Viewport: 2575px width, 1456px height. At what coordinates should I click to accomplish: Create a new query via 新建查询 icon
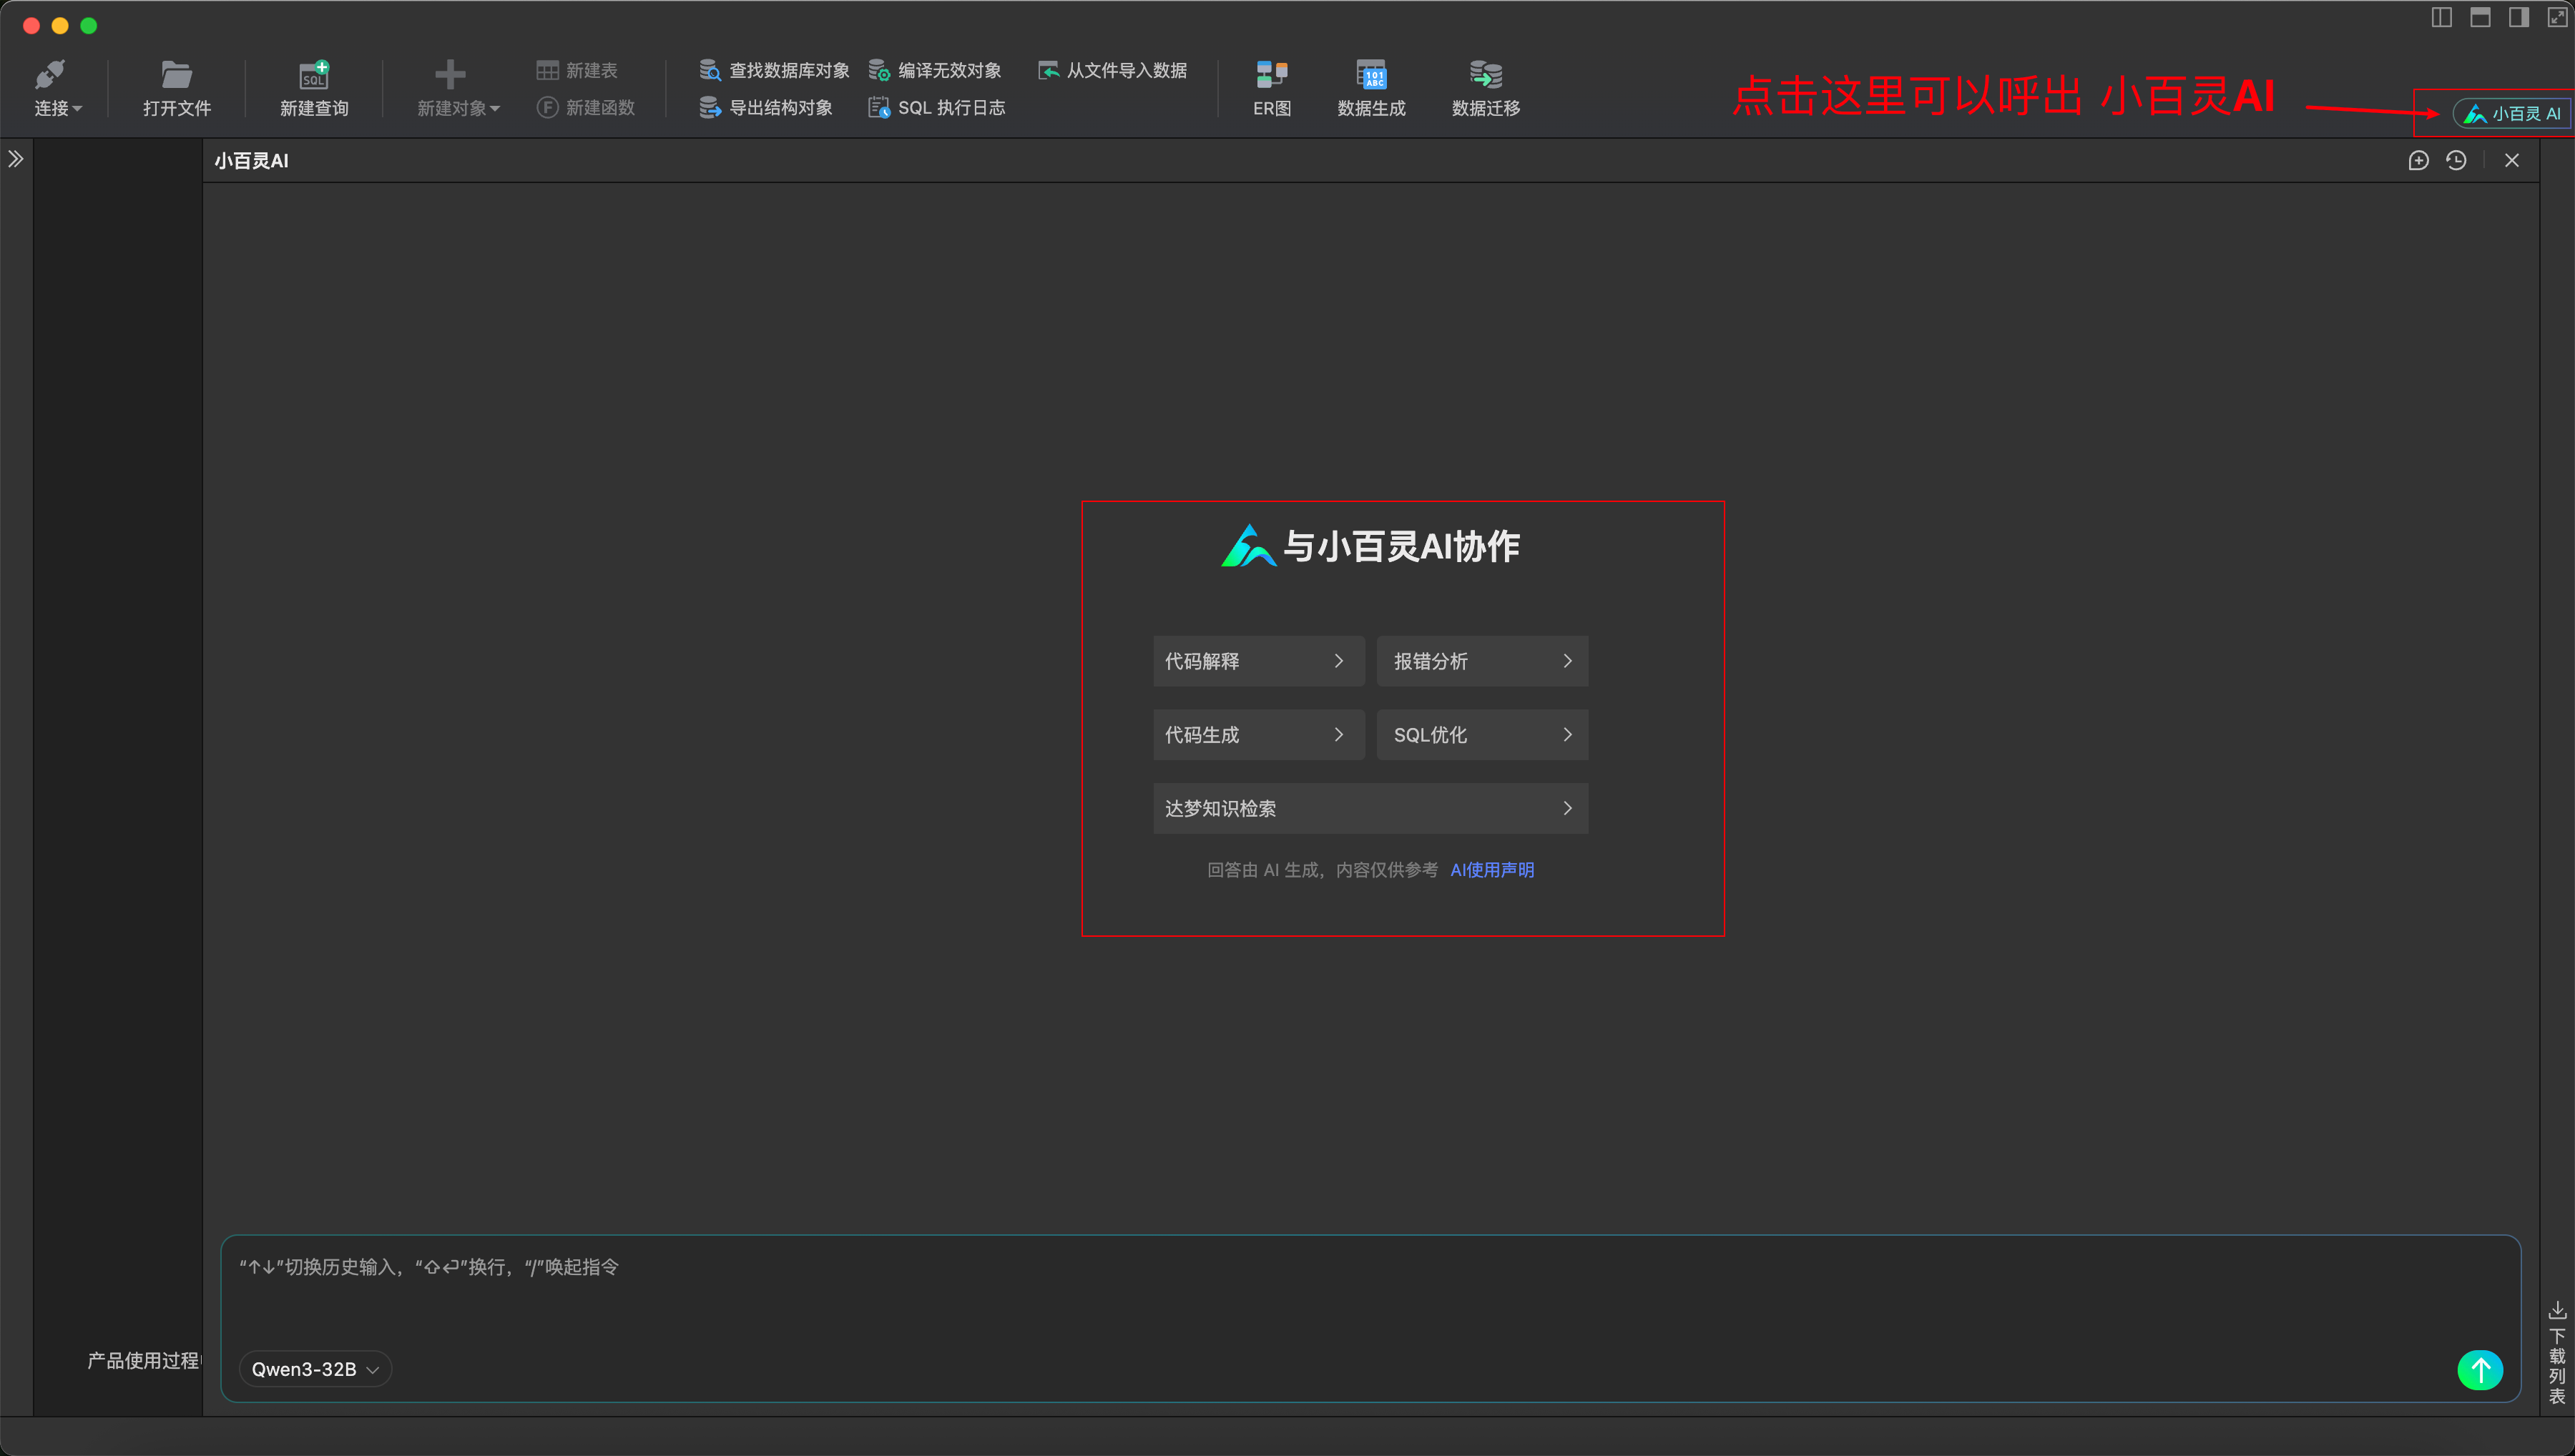tap(313, 87)
